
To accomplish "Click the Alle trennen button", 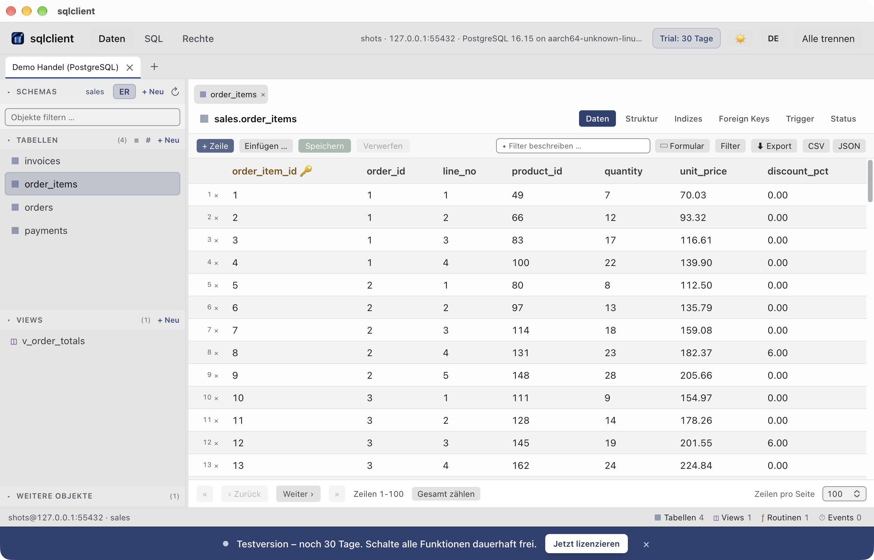I will (x=828, y=39).
